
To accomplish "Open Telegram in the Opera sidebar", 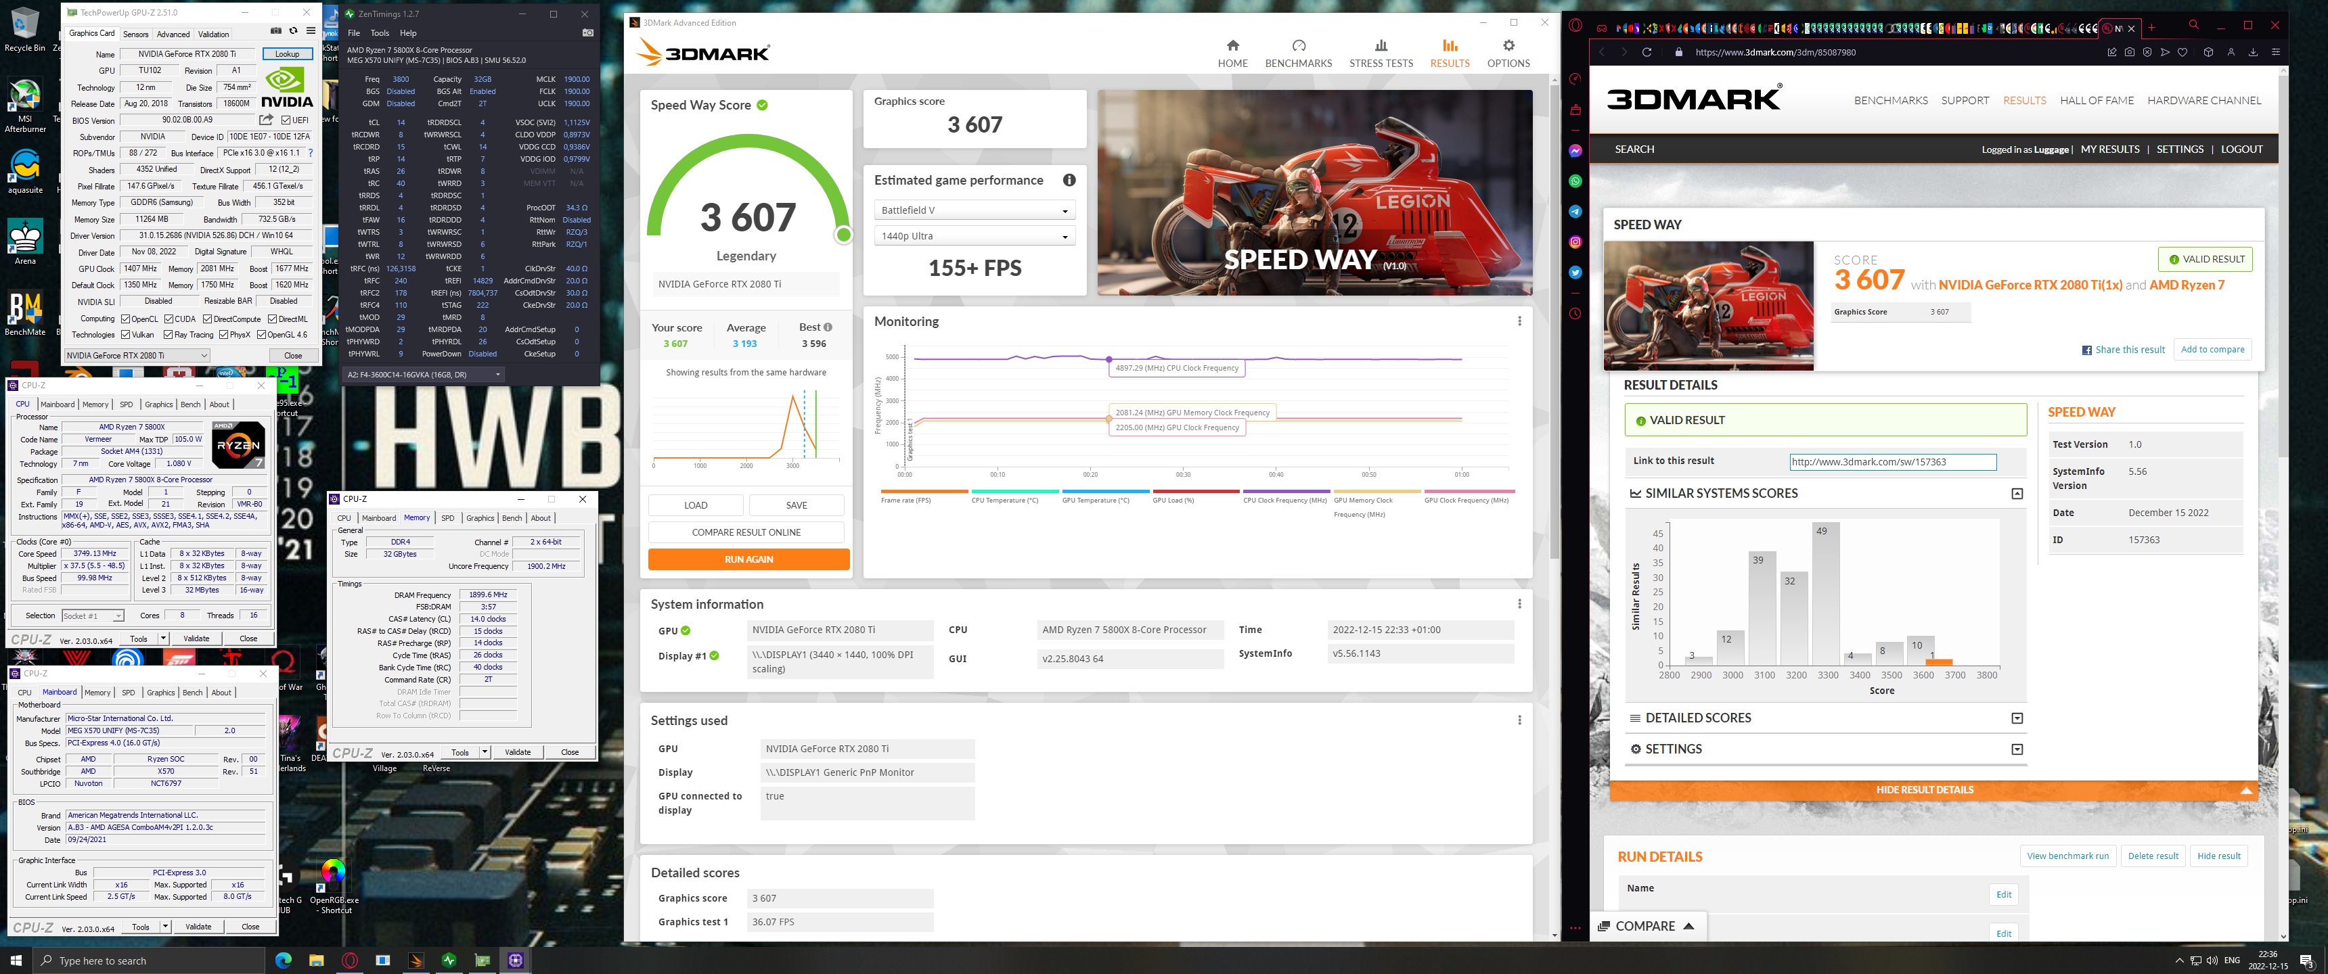I will [x=1575, y=212].
